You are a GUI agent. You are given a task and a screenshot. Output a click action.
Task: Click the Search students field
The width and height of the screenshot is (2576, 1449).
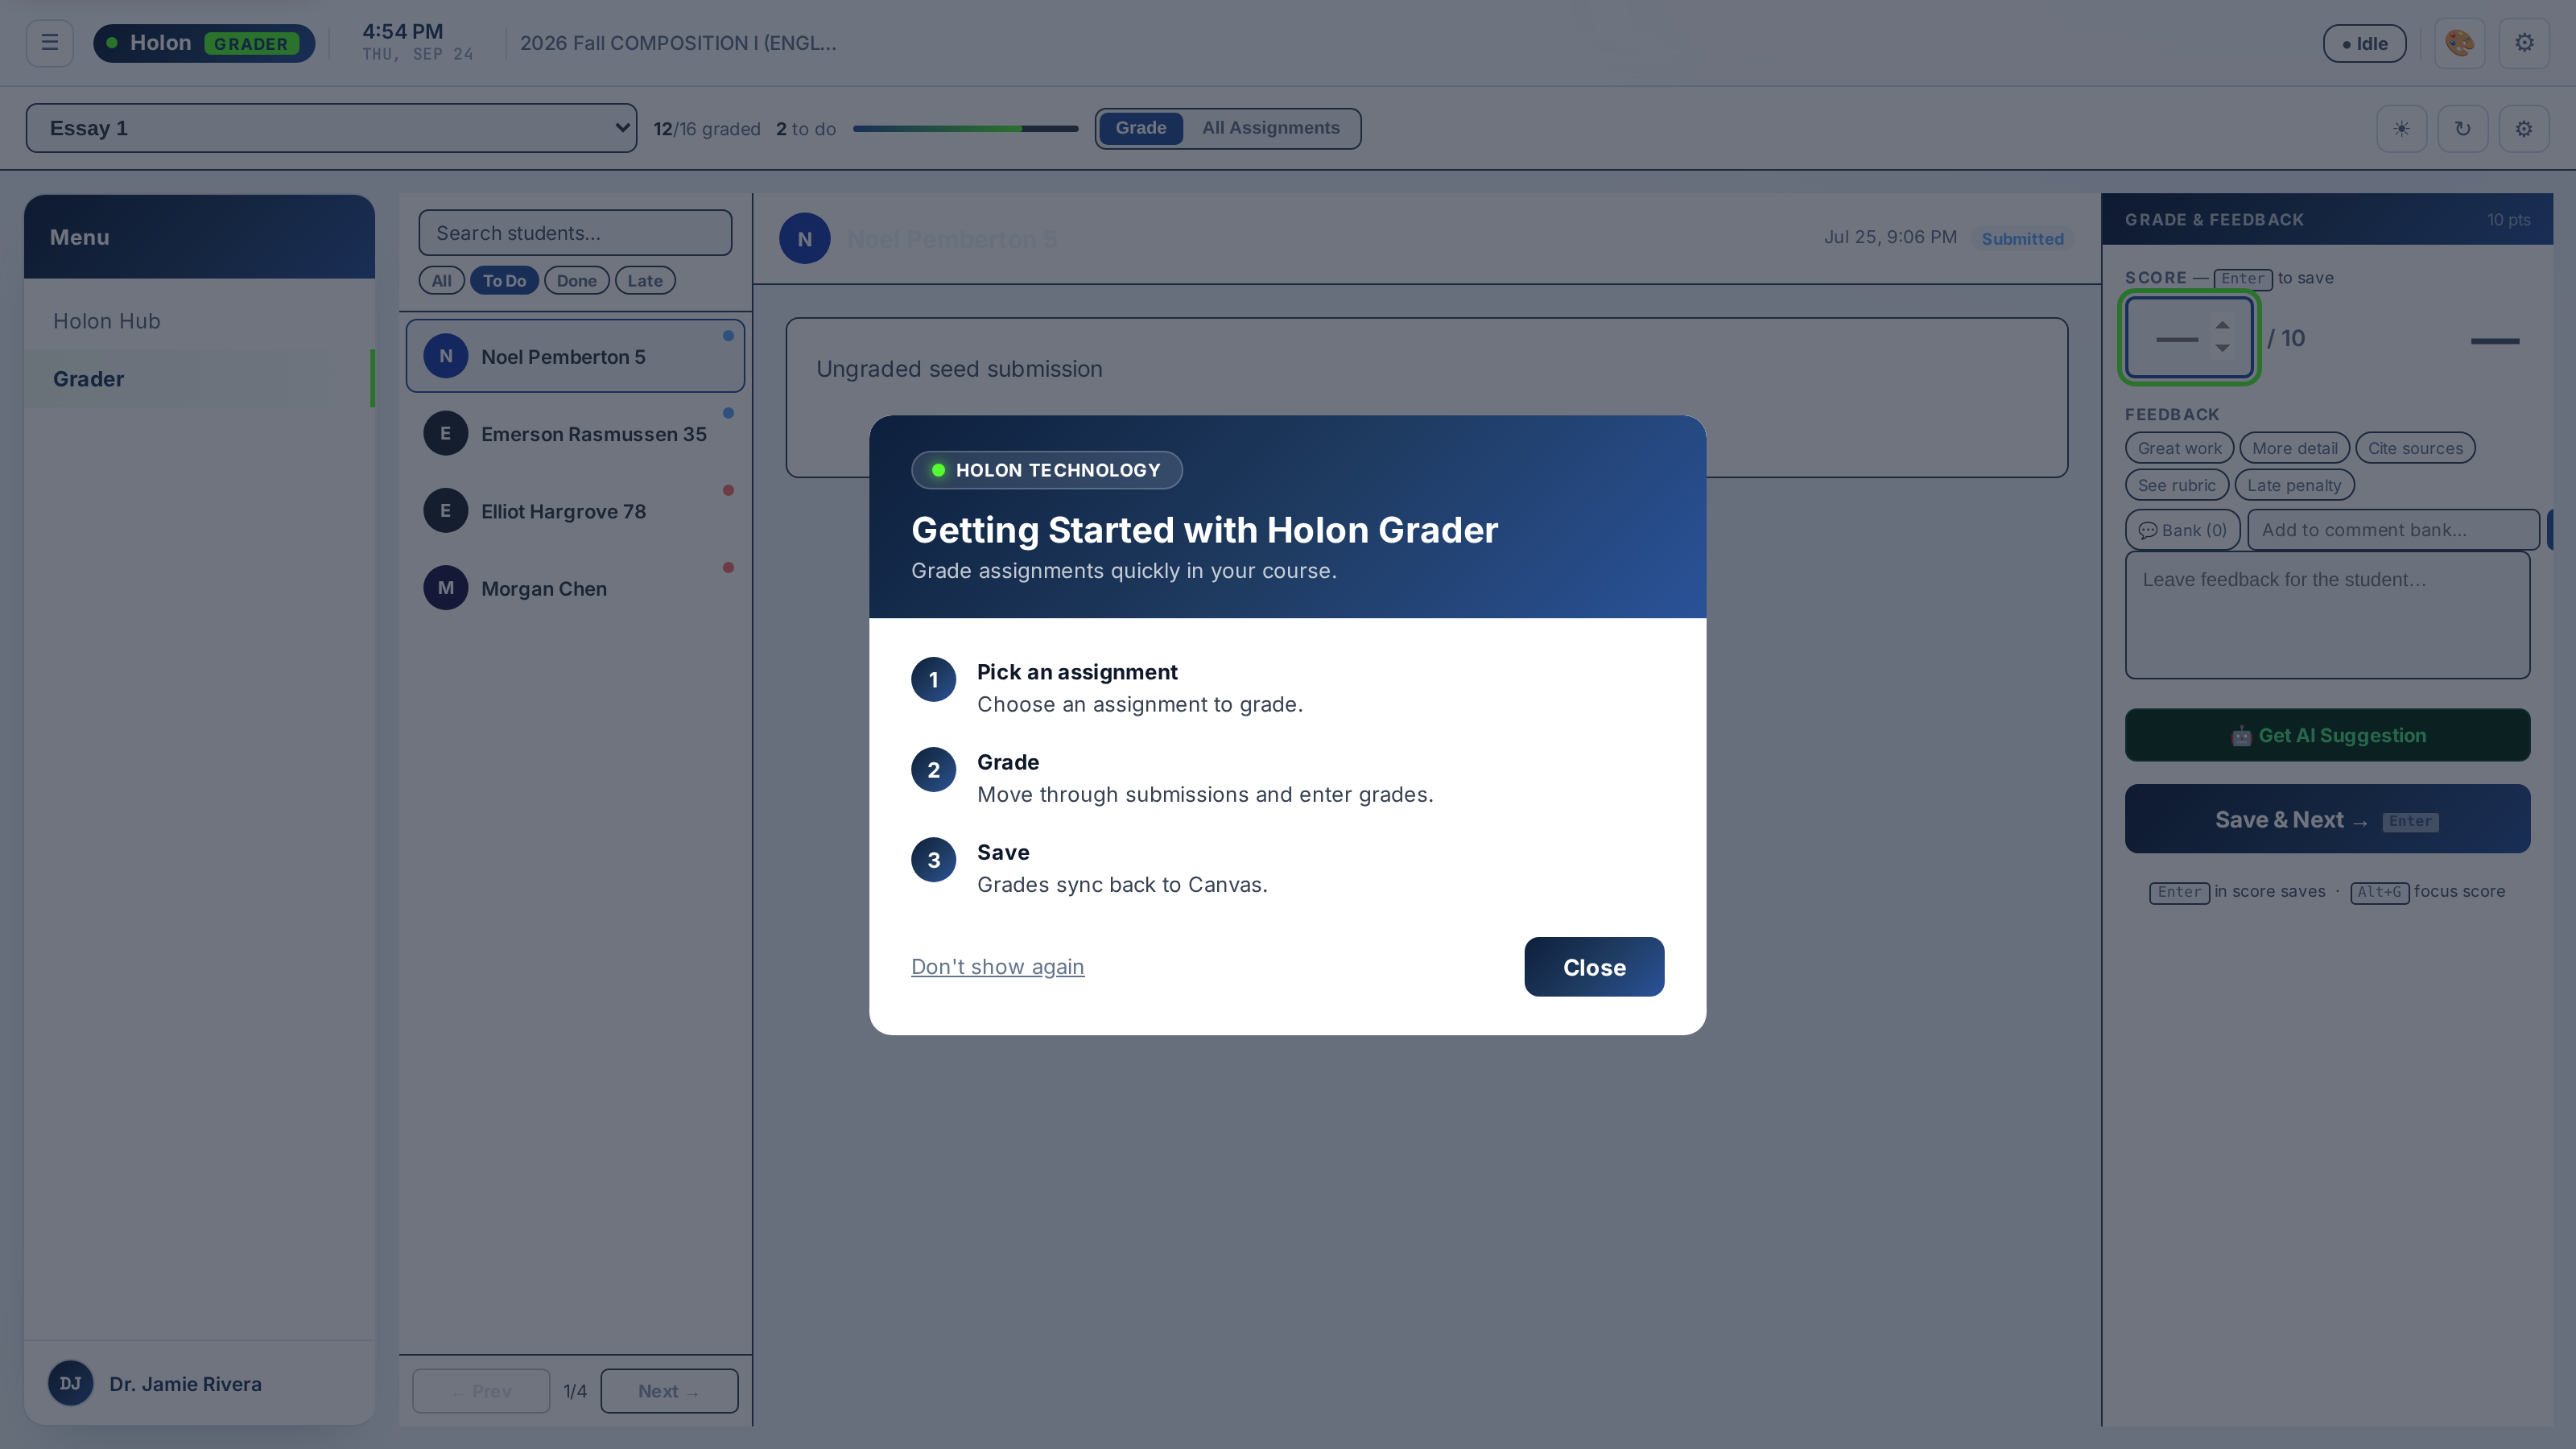click(x=575, y=233)
